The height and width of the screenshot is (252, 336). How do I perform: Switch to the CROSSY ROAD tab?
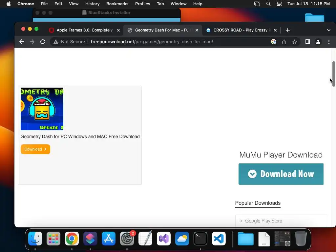coord(241,30)
